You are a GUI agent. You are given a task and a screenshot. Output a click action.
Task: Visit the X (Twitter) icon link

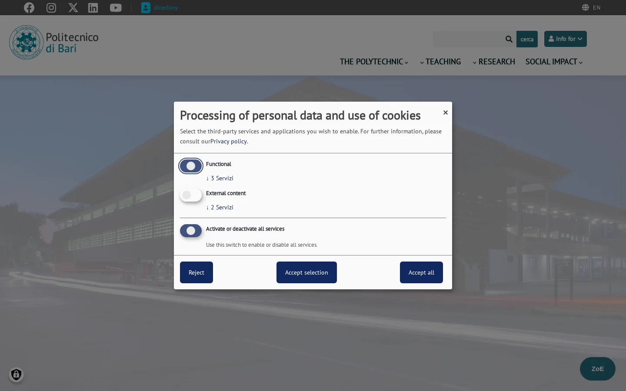coord(73,8)
